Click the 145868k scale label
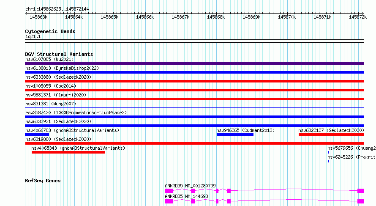376x206 pixels. [x=216, y=17]
